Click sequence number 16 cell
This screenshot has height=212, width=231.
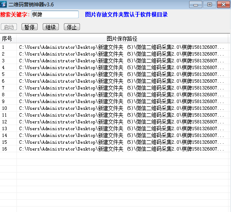coord(8,149)
